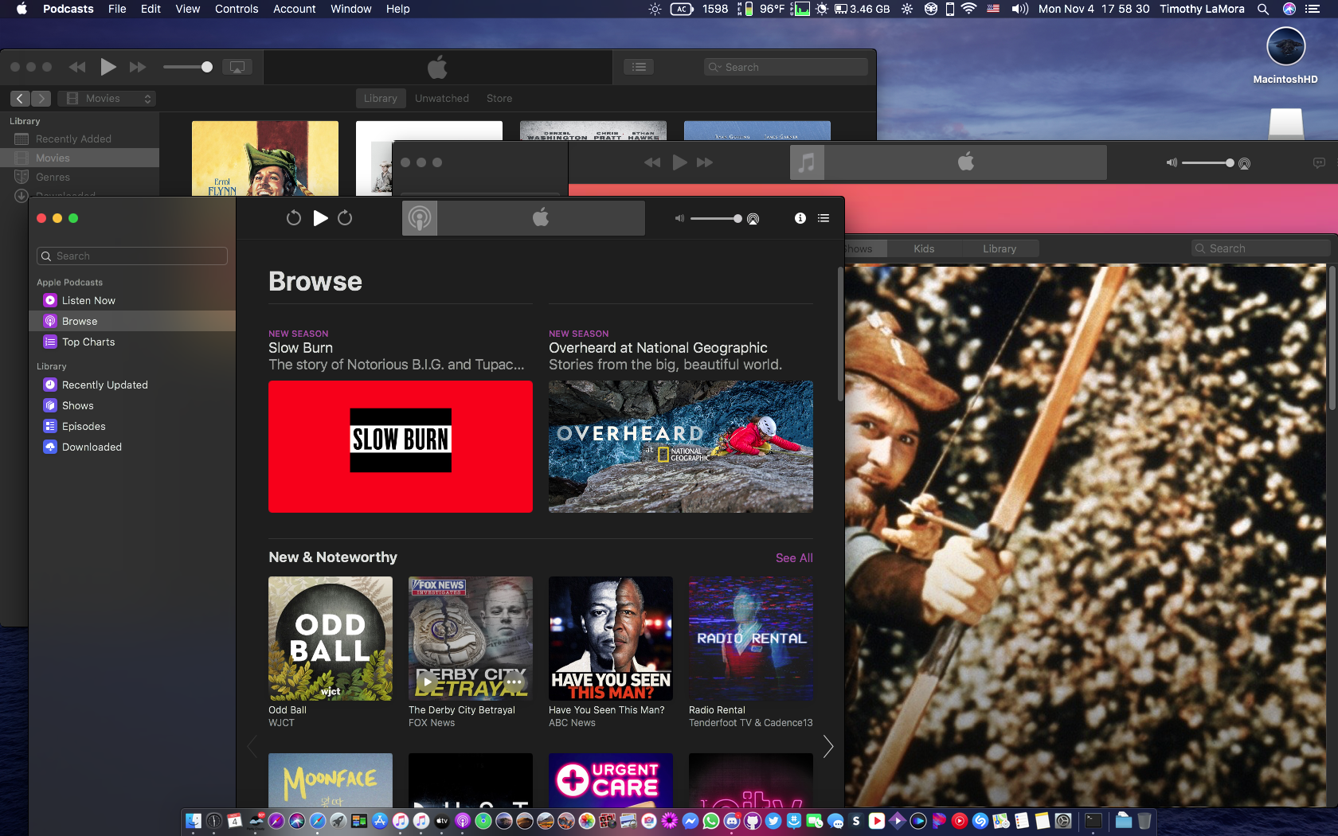
Task: Skip forward in the Podcasts player
Action: [x=345, y=218]
